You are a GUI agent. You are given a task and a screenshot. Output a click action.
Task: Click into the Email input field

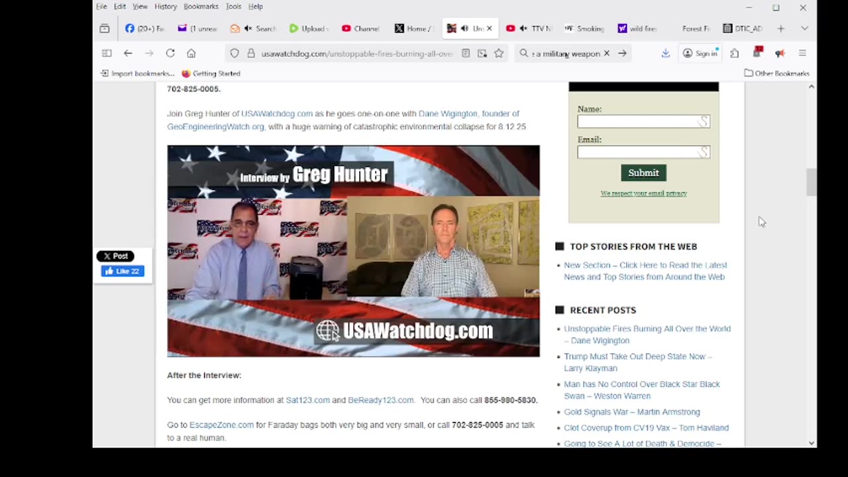(x=643, y=152)
